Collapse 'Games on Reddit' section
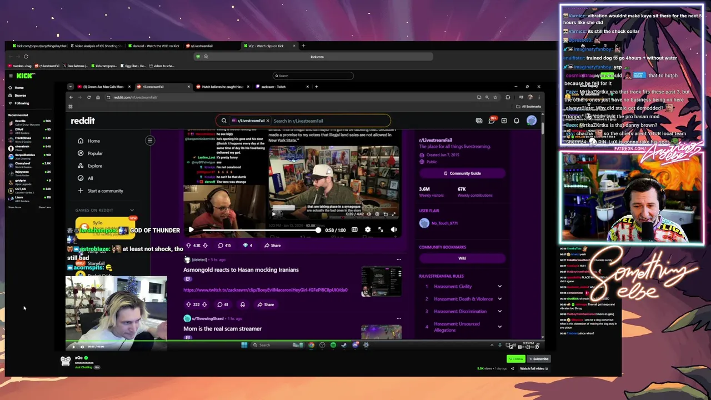This screenshot has width=711, height=400. 132,210
